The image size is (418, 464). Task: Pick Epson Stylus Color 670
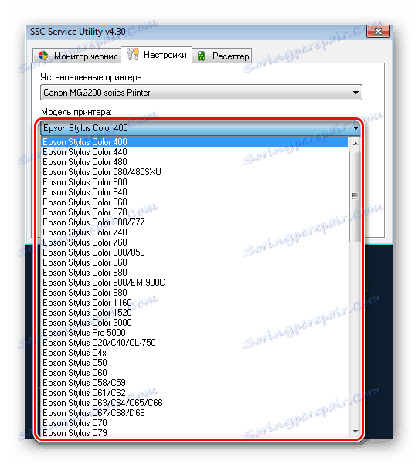point(195,212)
